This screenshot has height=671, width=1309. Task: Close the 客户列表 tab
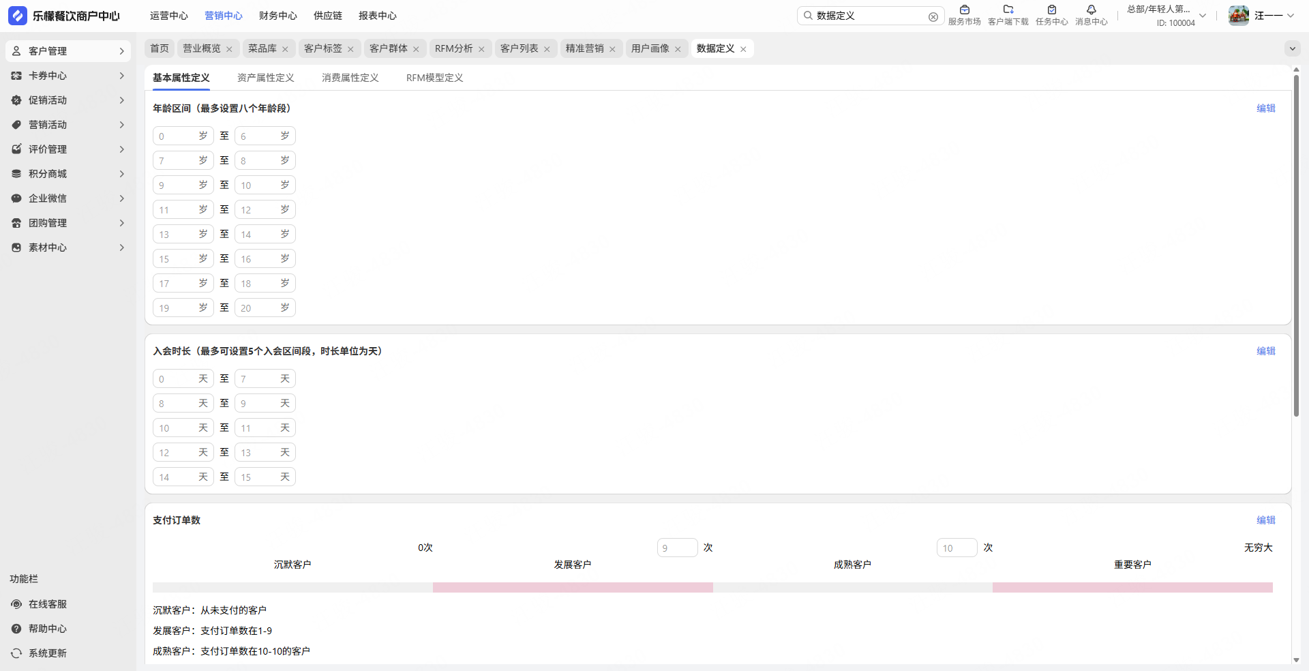click(547, 49)
